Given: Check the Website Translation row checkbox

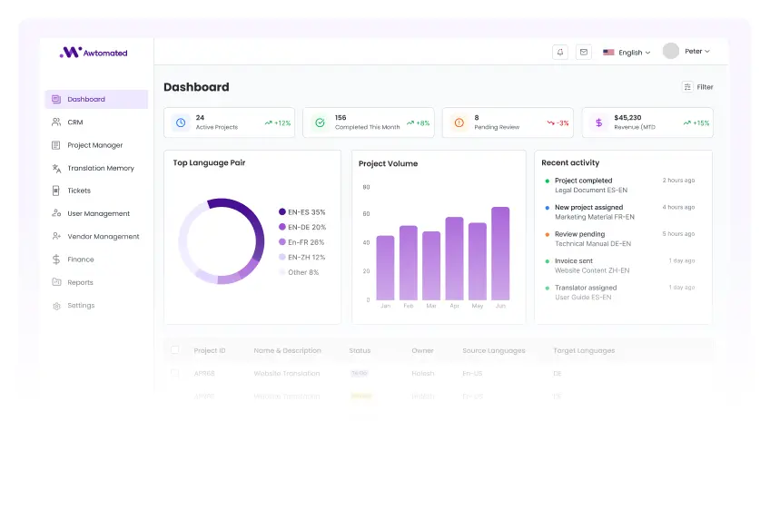Looking at the screenshot, I should click(175, 373).
